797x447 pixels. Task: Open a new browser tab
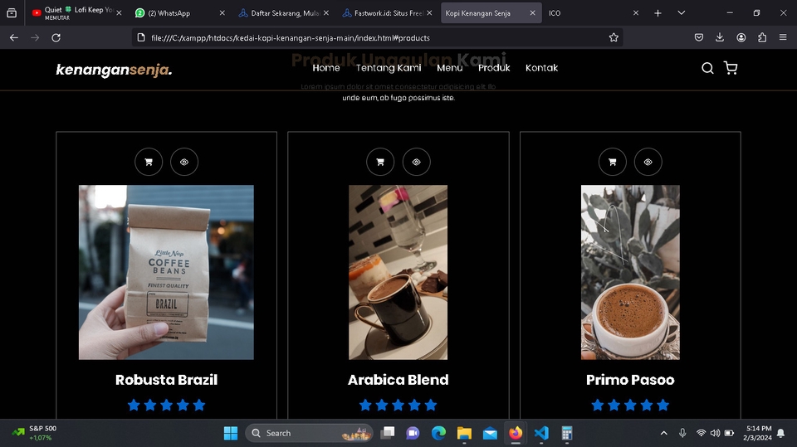(658, 13)
